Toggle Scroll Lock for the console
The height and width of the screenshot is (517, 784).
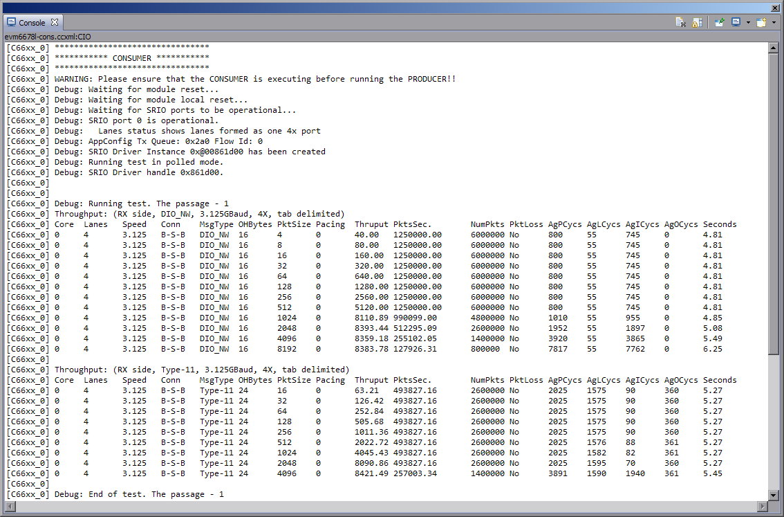(x=696, y=23)
